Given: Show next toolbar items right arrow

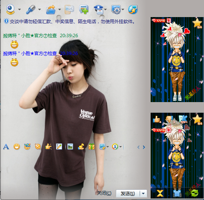Looking at the screenshot, I should coord(144,147).
